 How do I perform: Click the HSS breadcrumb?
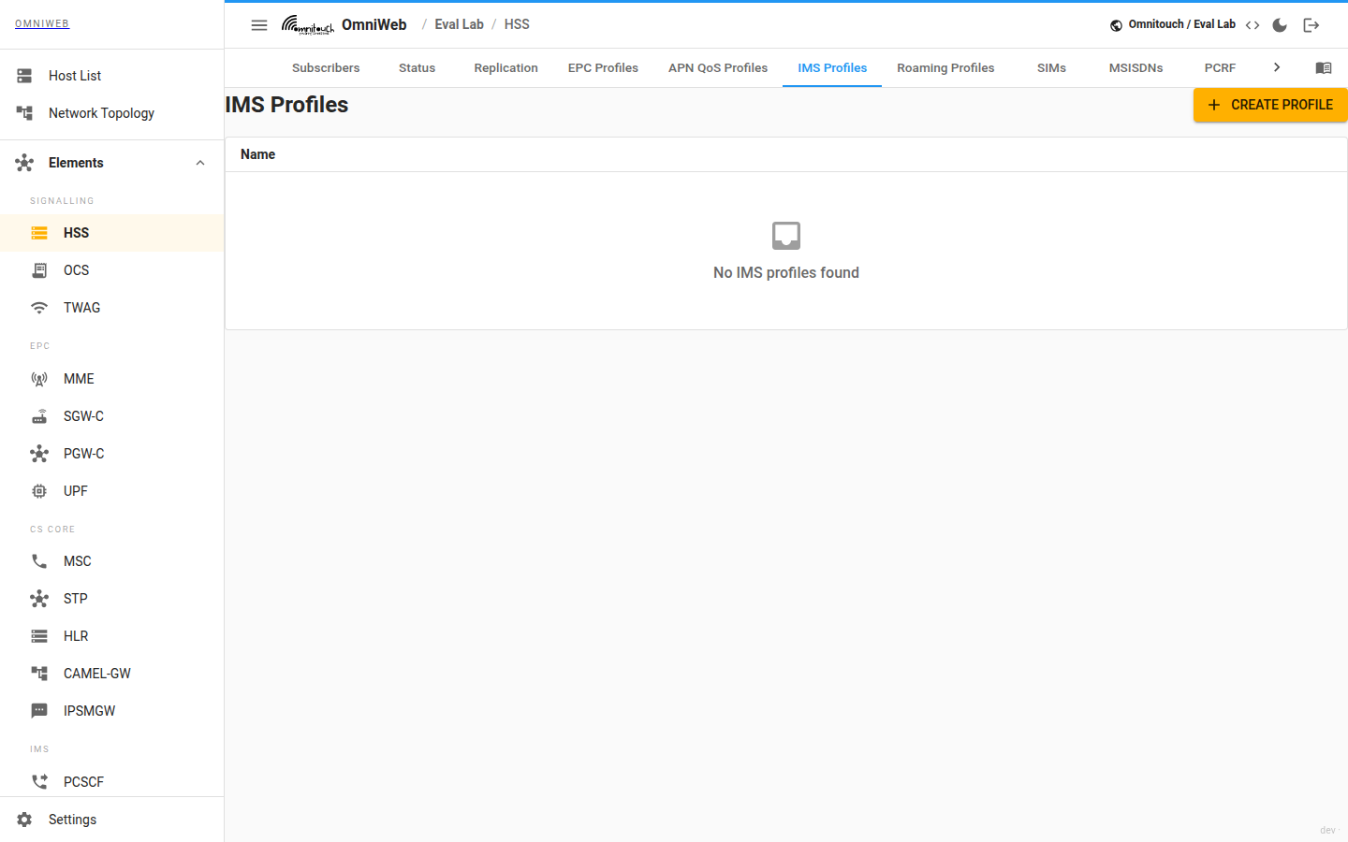517,25
